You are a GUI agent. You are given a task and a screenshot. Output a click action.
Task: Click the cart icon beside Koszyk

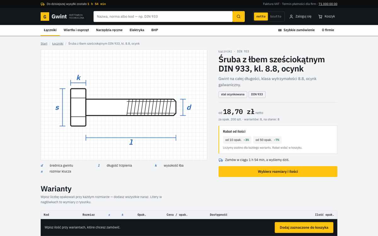[320, 16]
